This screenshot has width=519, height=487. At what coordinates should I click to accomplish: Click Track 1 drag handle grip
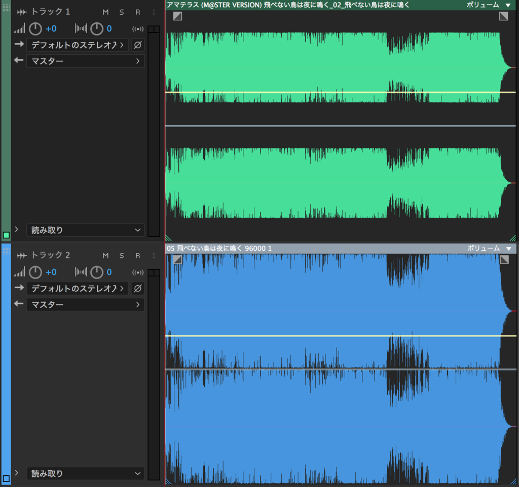pos(6,8)
